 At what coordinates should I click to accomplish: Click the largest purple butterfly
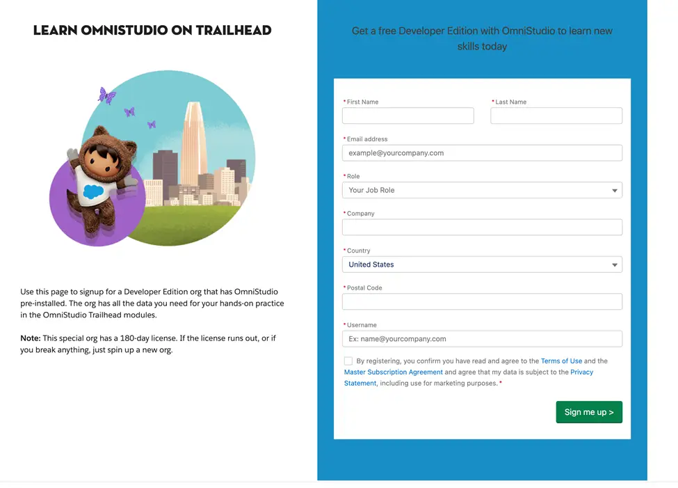coord(106,95)
